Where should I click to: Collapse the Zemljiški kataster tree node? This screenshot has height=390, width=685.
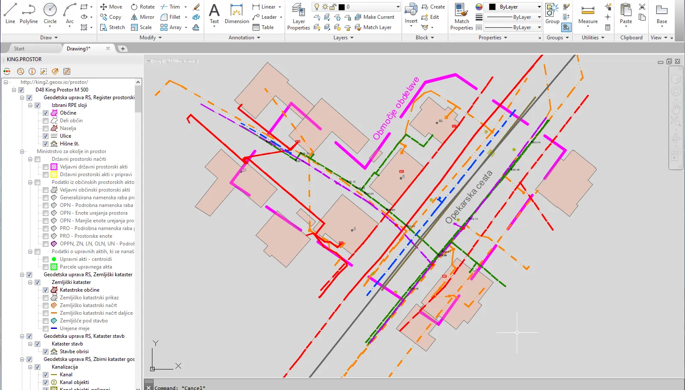[x=30, y=282]
